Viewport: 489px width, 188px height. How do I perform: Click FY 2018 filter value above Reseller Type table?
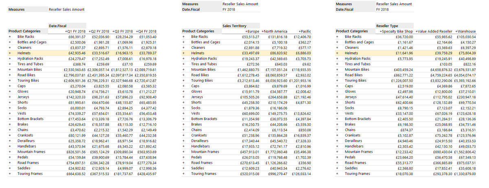382,9
